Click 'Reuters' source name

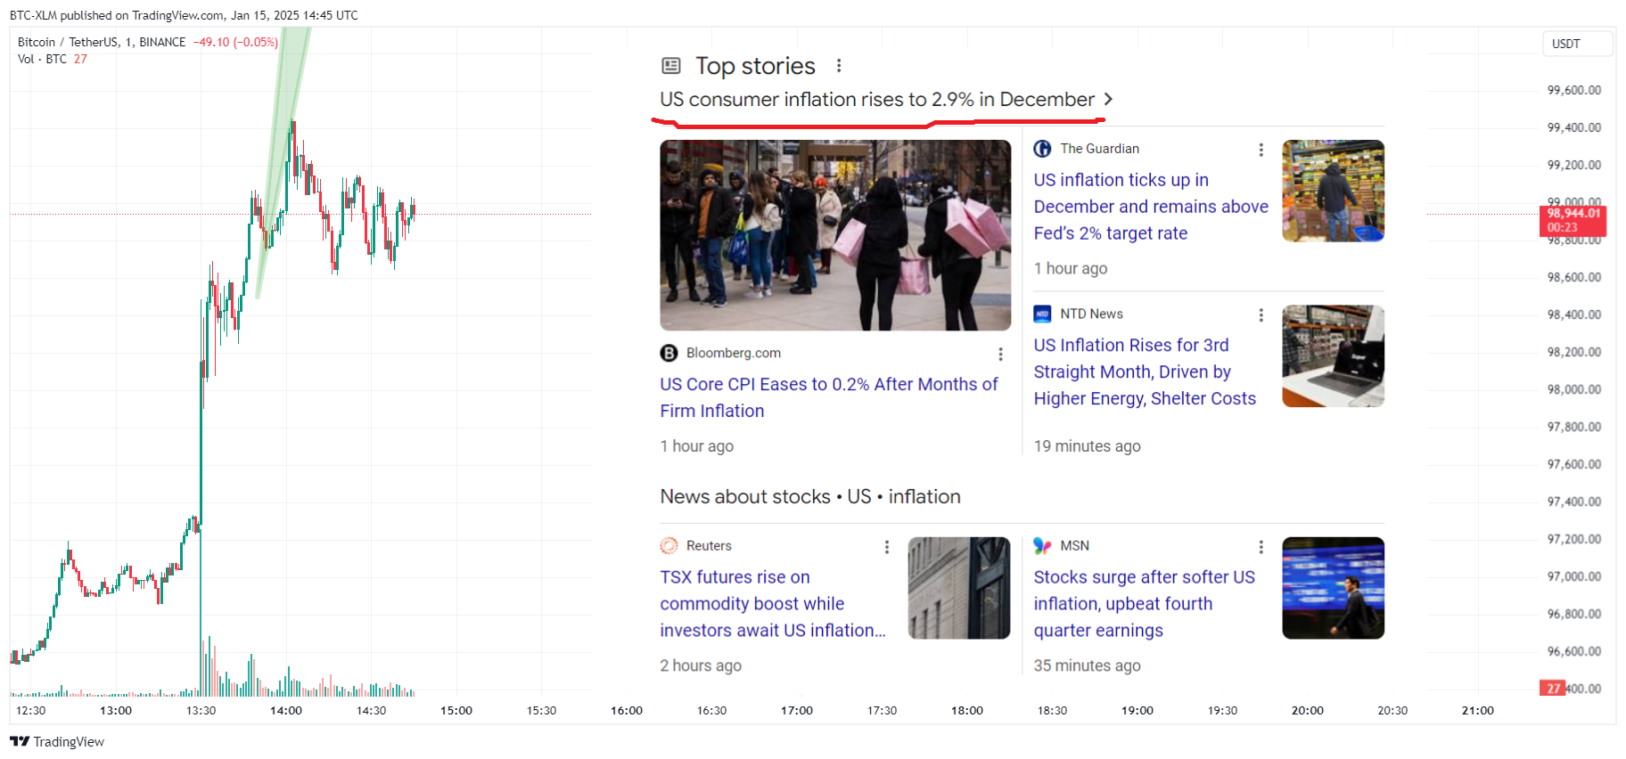point(709,545)
